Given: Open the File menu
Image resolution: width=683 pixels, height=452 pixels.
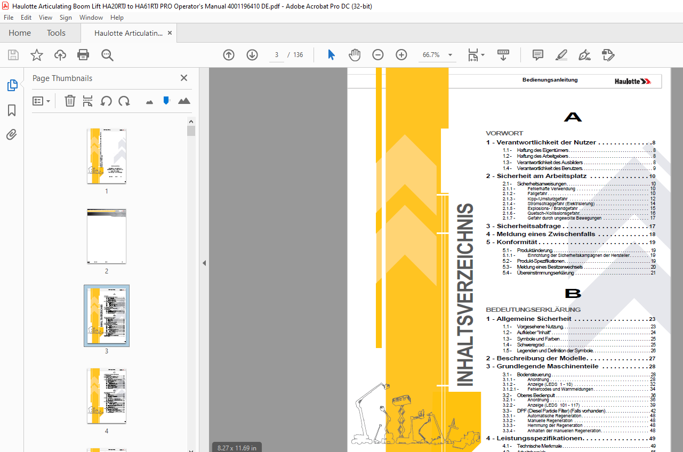Looking at the screenshot, I should tap(9, 18).
